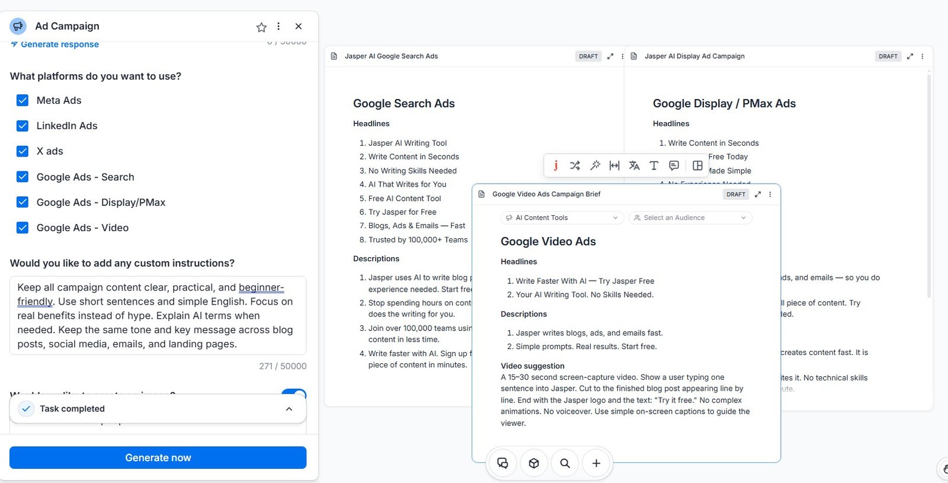This screenshot has height=483, width=948.
Task: Click the Task completed checkmark icon
Action: coord(26,409)
